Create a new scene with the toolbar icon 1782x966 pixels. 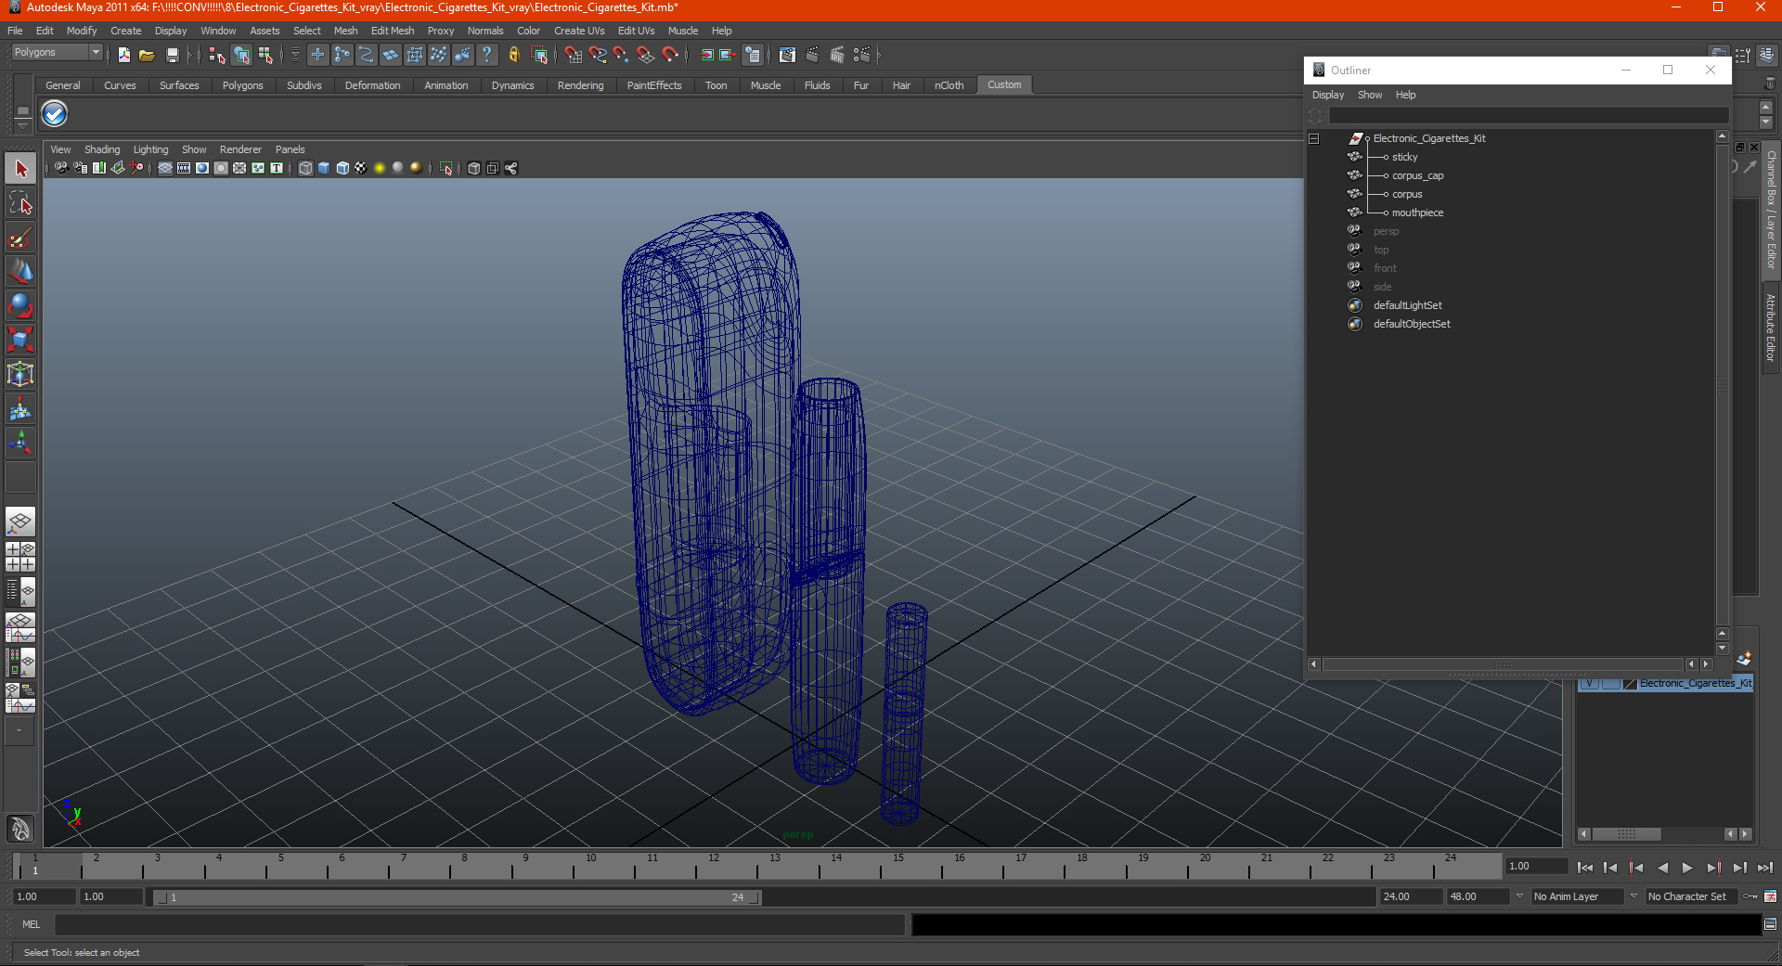tap(124, 56)
